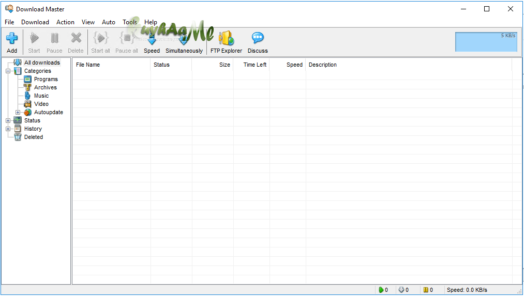Open the File menu
Viewport: 524px width, 296px height.
[x=9, y=22]
